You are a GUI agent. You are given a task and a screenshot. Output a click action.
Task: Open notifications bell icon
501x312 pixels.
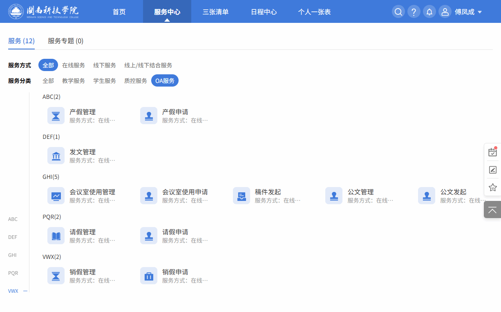(429, 11)
